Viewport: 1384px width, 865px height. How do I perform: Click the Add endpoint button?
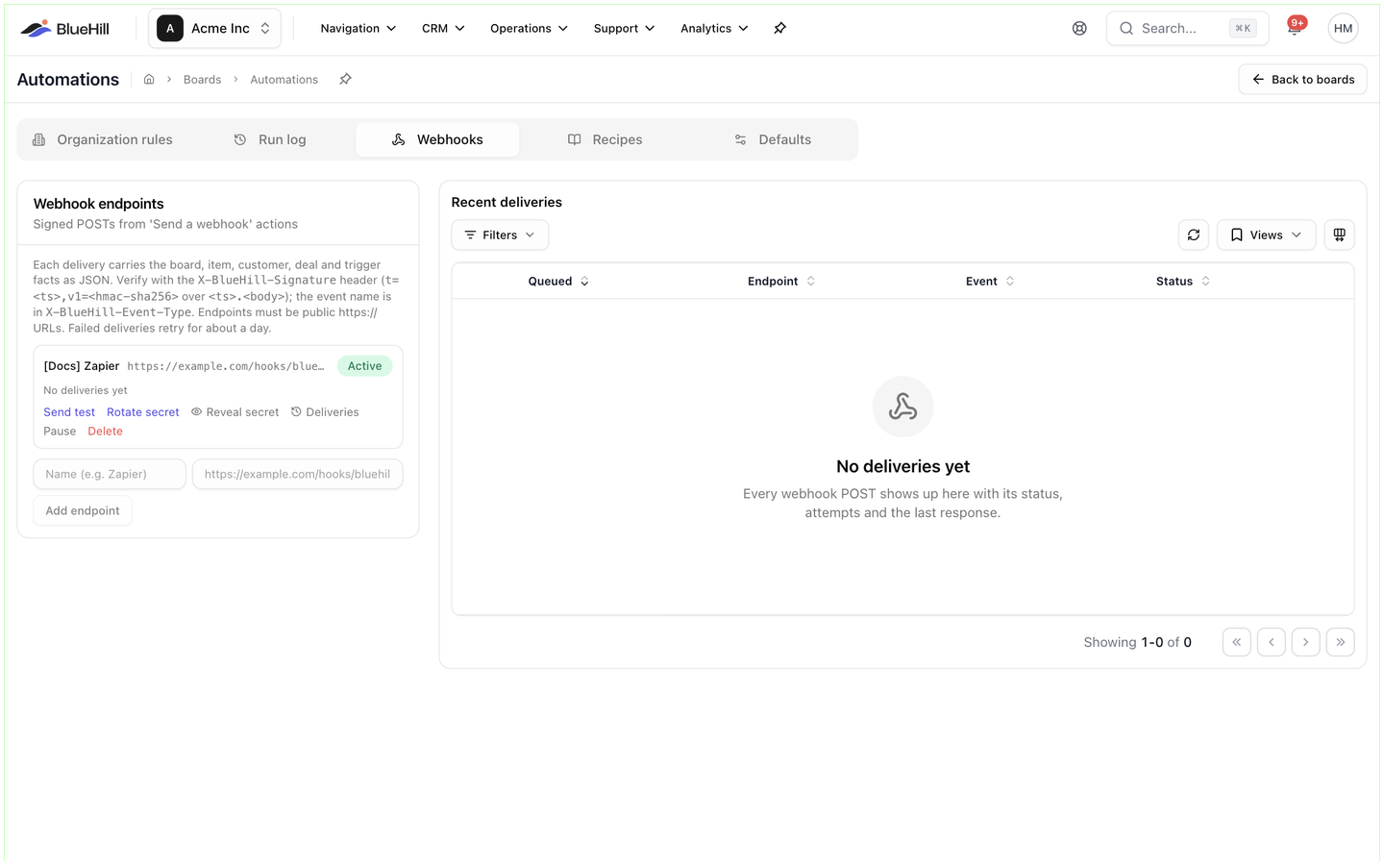click(83, 511)
